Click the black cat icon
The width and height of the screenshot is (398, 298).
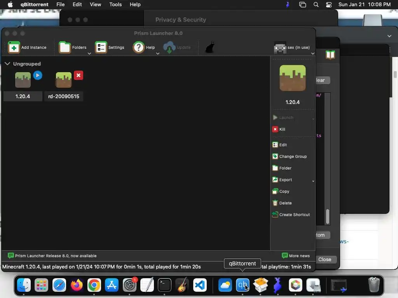[x=210, y=47]
